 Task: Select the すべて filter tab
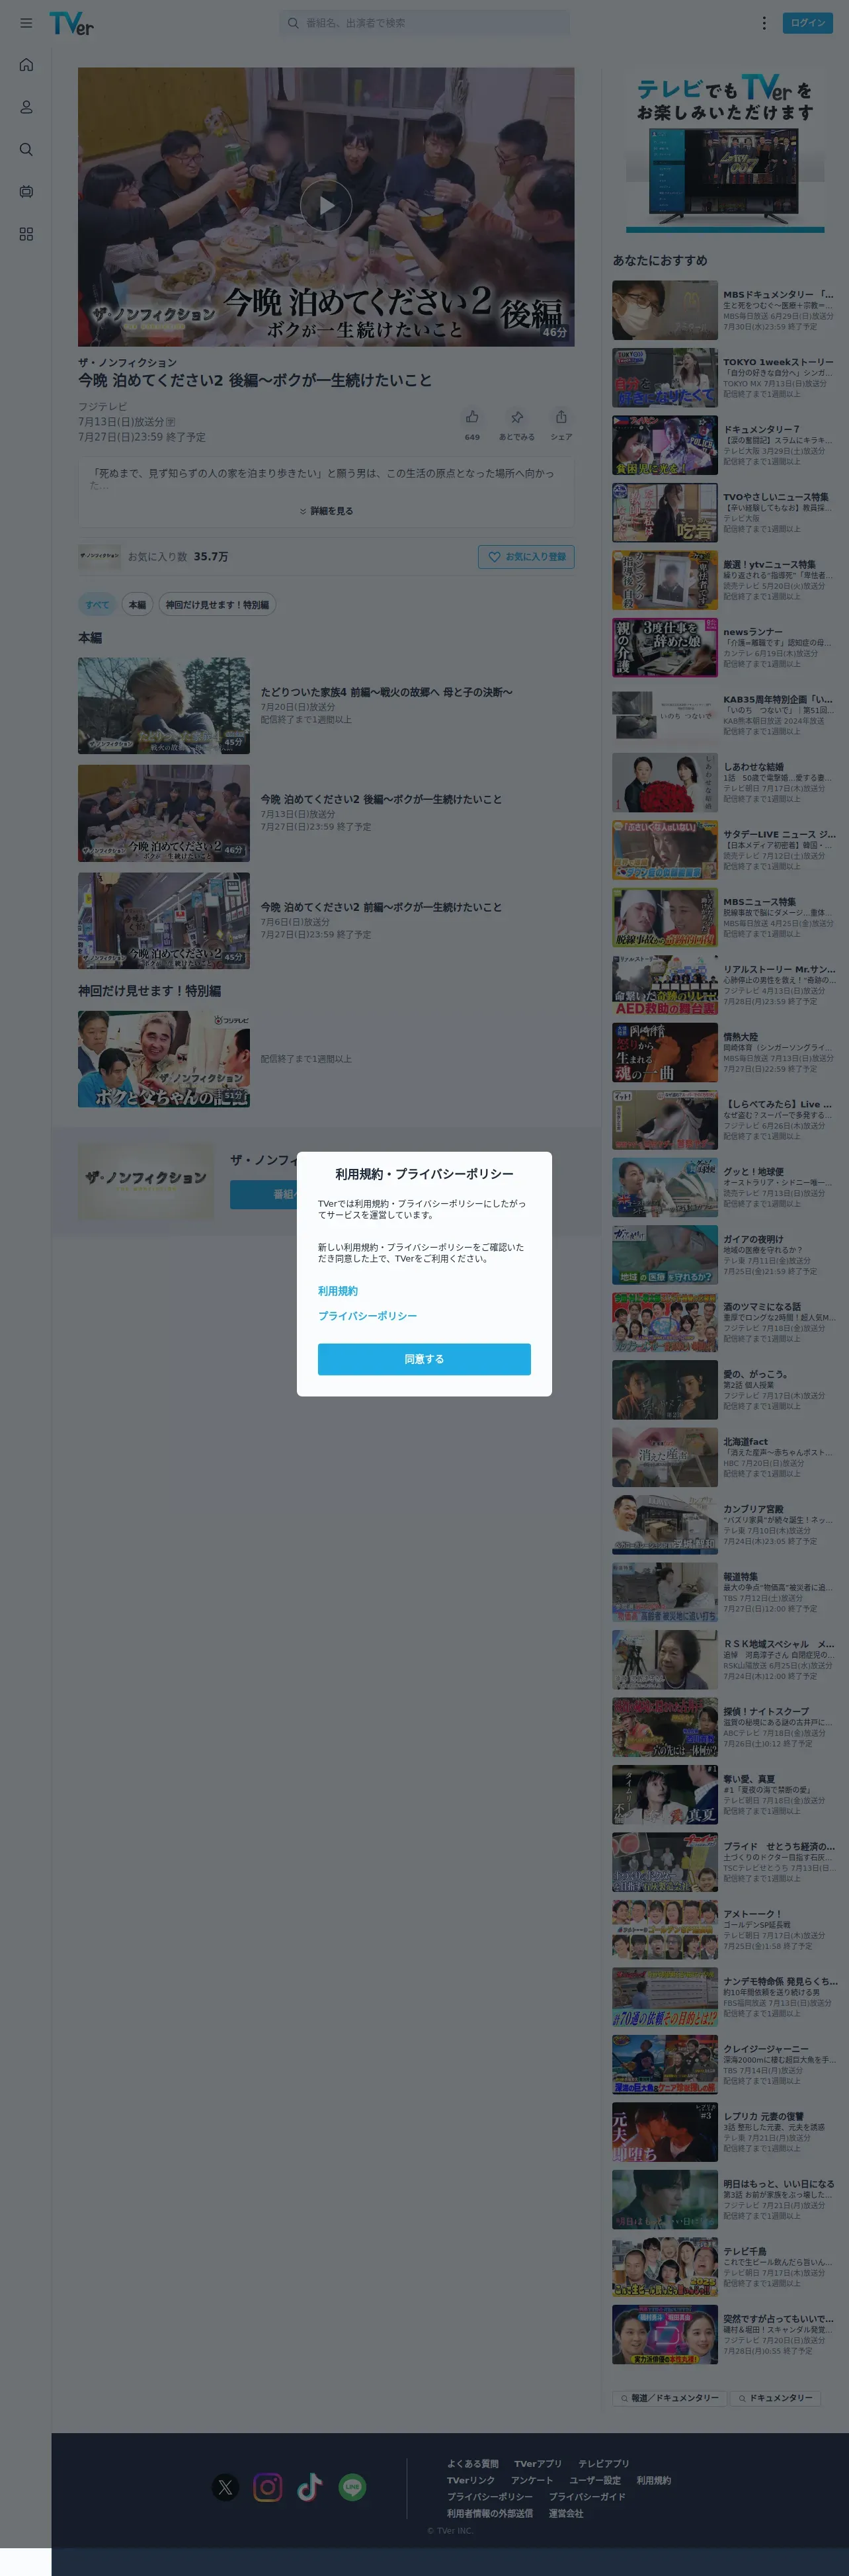(x=97, y=604)
